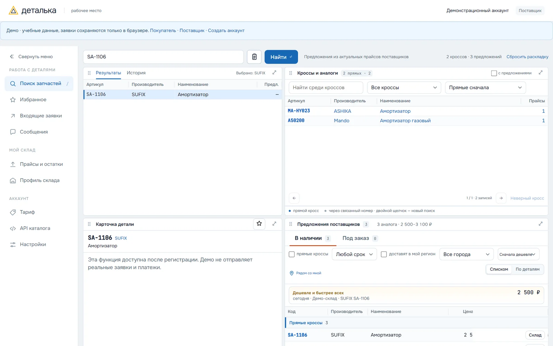This screenshot has width=553, height=346.
Task: Open Входящие заявки in the sidebar
Action: 39,116
